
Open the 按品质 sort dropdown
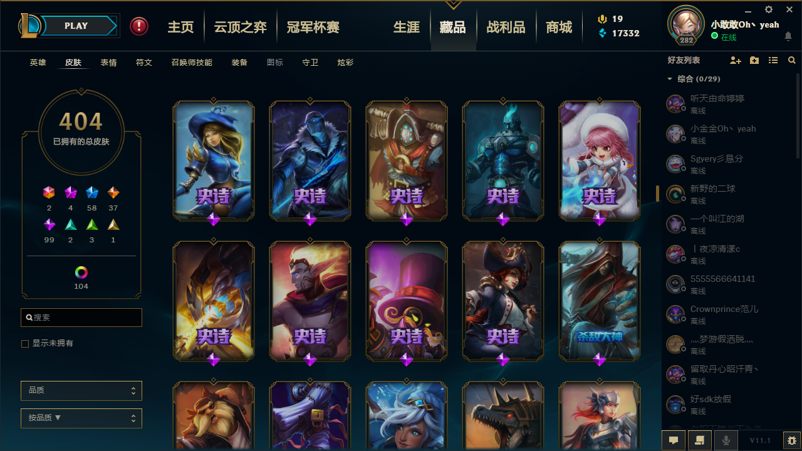click(81, 418)
